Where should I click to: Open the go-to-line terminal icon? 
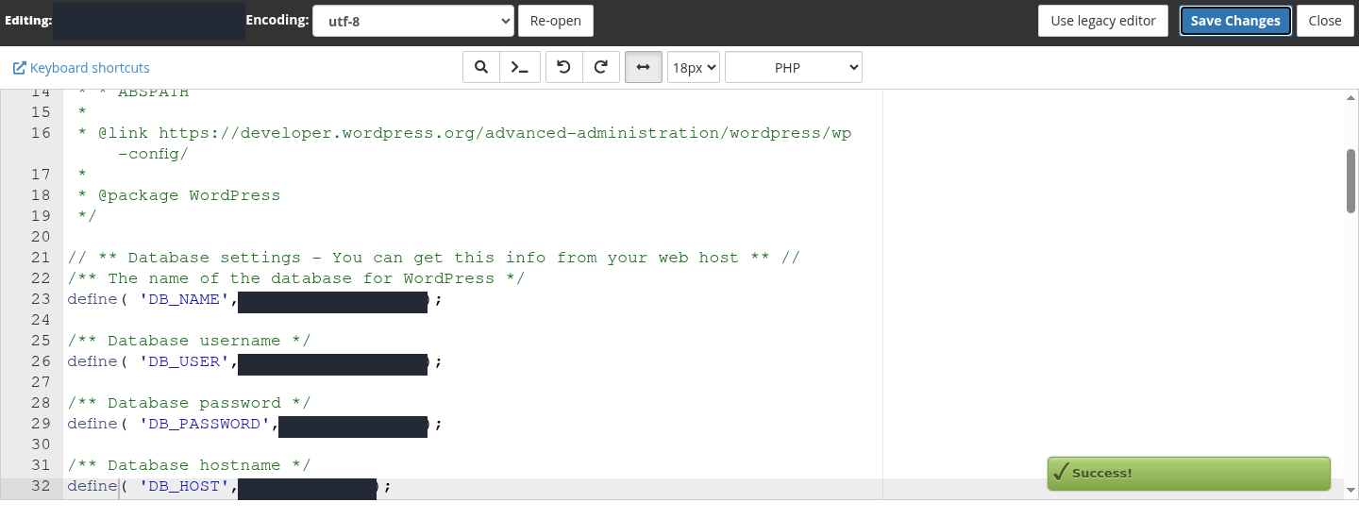519,67
